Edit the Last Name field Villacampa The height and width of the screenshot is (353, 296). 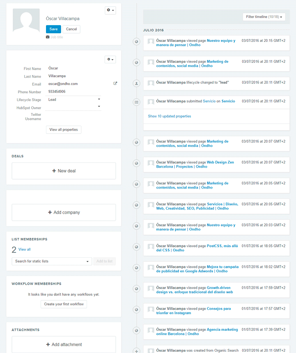pyautogui.click(x=73, y=76)
